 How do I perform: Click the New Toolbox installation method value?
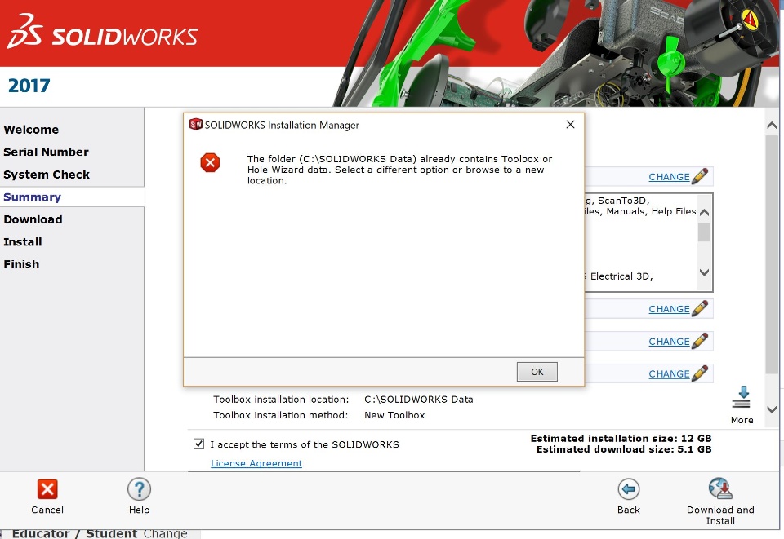[x=394, y=415]
